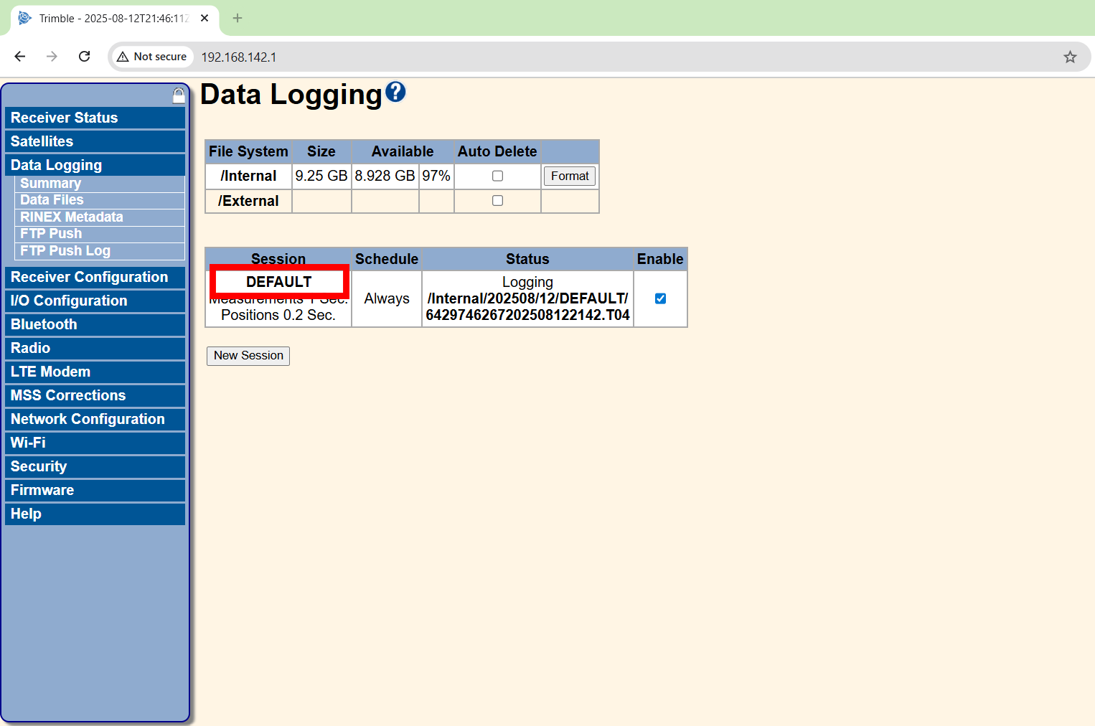
Task: Click the Data Logging help question-mark icon
Action: pos(395,93)
